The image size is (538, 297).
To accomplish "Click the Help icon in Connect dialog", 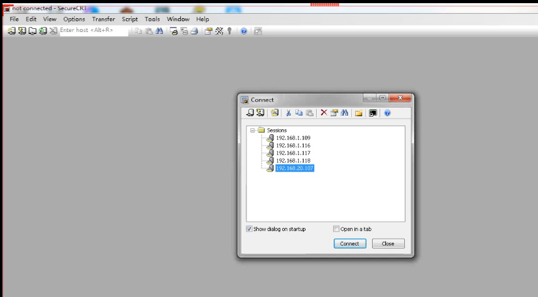I will coord(387,113).
